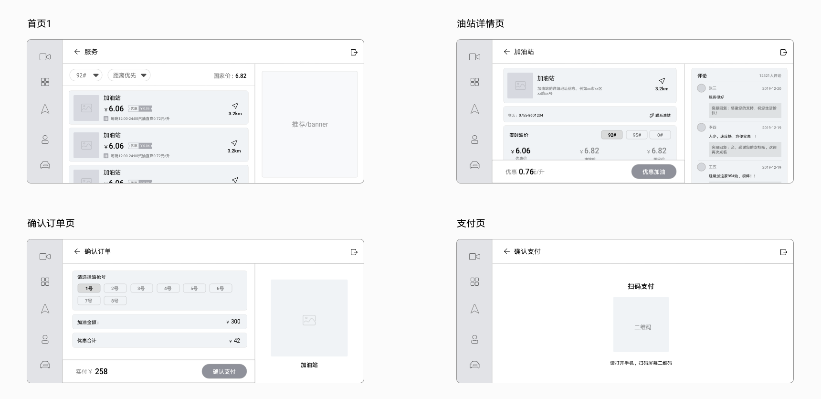Image resolution: width=821 pixels, height=399 pixels.
Task: Click the exit icon in 服务 page header
Action: coord(354,52)
